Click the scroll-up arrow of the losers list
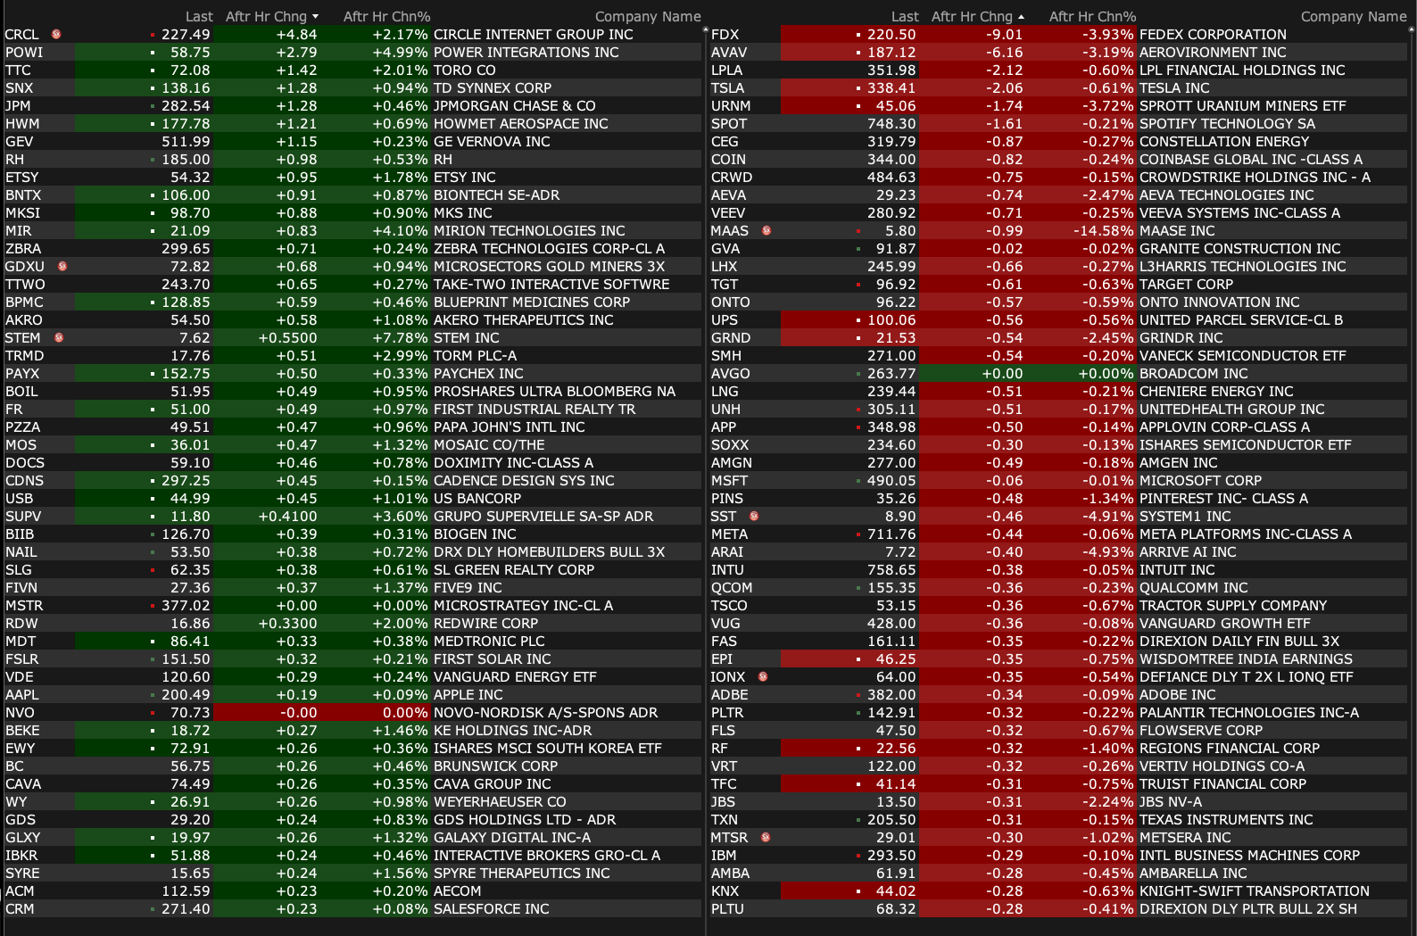Image resolution: width=1417 pixels, height=936 pixels. pyautogui.click(x=1411, y=30)
